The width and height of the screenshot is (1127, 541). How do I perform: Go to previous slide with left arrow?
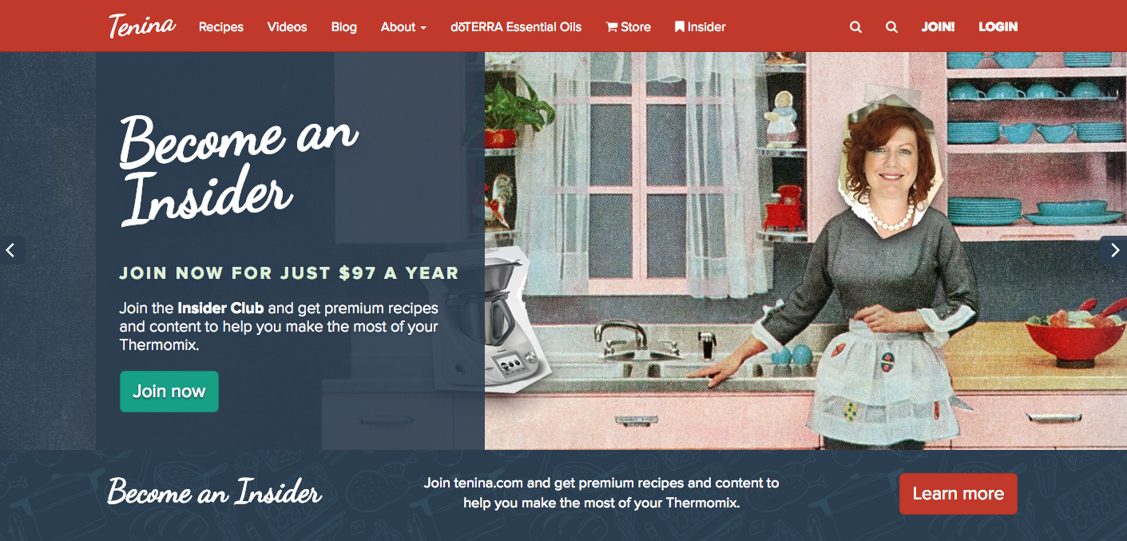10,250
